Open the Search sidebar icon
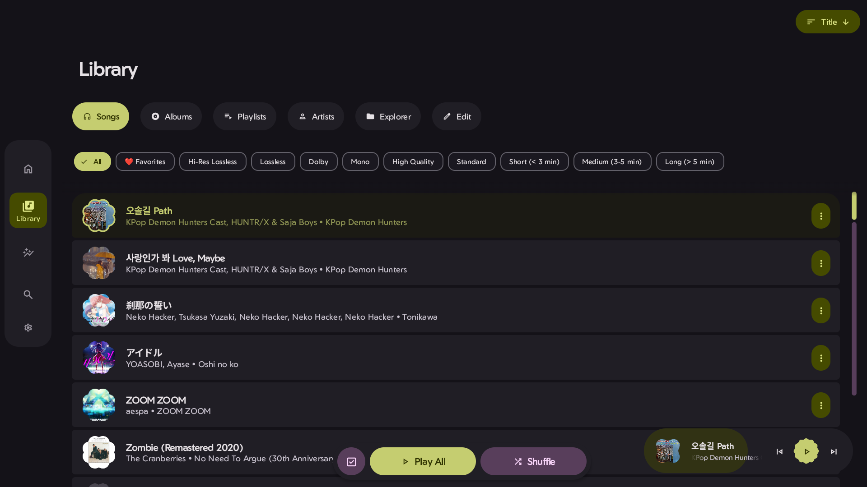Screen dimensions: 867x487 (28, 294)
